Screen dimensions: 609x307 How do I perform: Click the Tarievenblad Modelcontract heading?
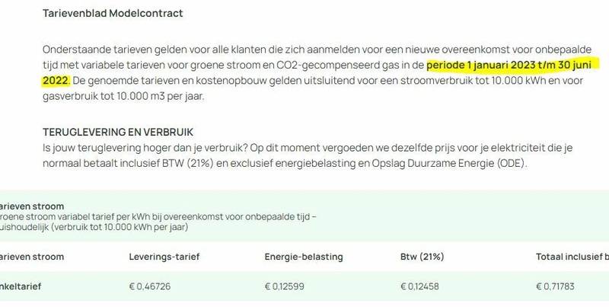point(113,13)
